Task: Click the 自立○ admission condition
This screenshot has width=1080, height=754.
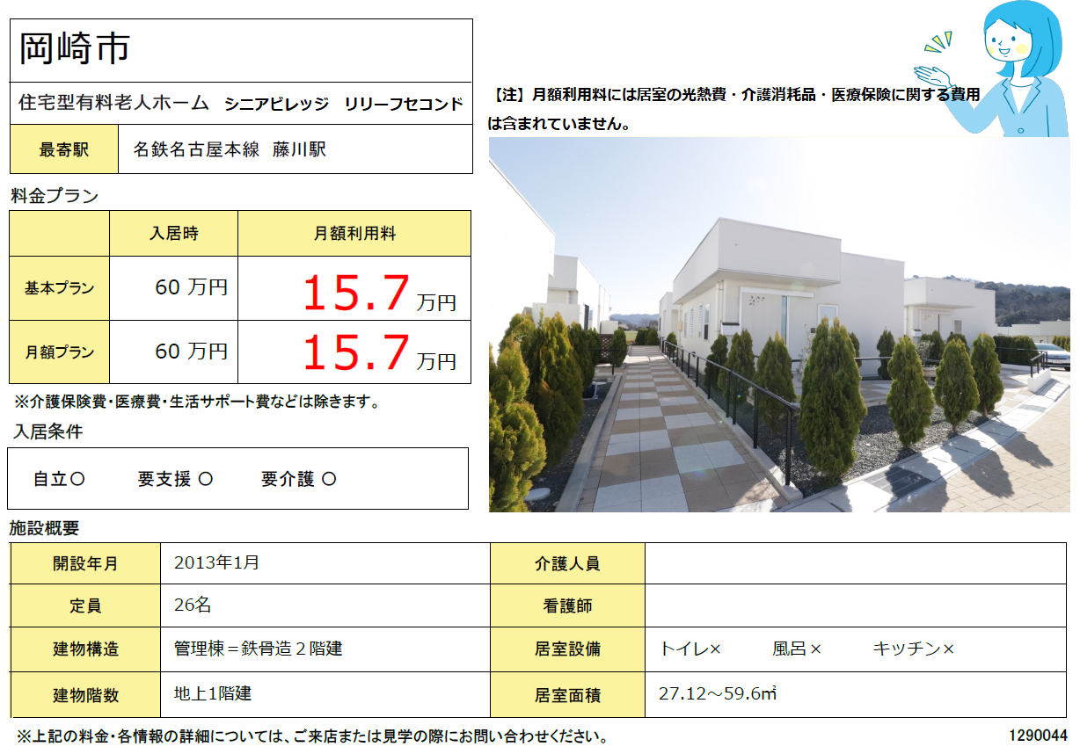Action: point(59,479)
